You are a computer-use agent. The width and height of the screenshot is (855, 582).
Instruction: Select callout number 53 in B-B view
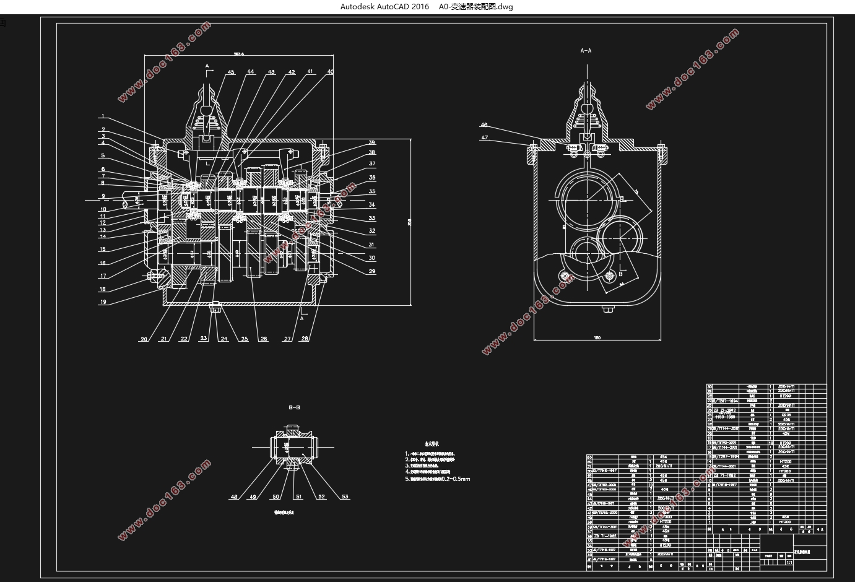click(345, 497)
